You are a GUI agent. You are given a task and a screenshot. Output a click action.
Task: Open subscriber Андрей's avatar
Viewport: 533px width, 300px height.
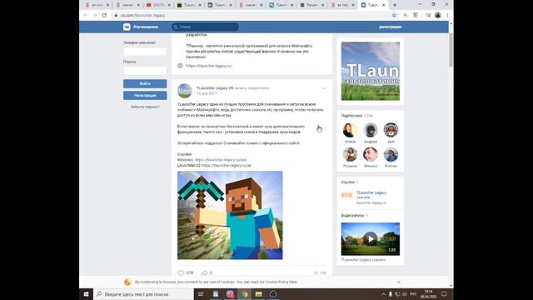pyautogui.click(x=370, y=130)
